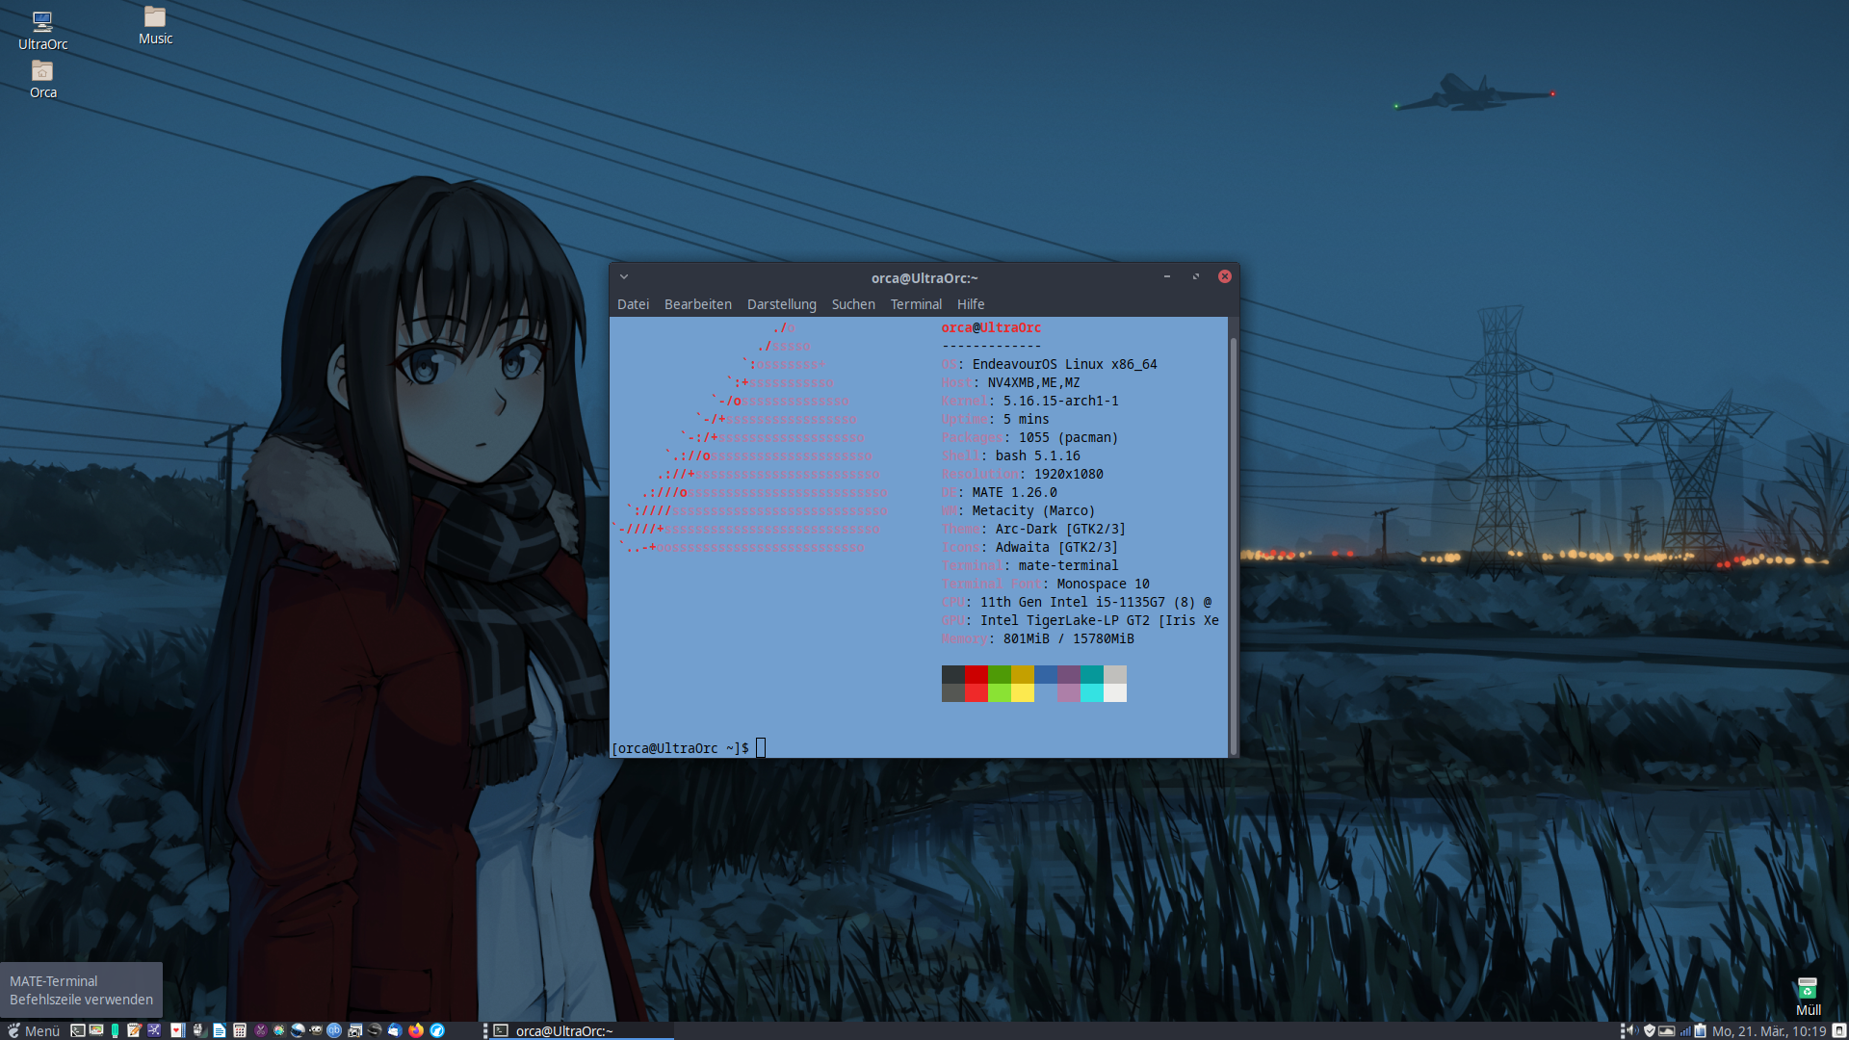Click the terminal command prompt cursor

pos(761,748)
